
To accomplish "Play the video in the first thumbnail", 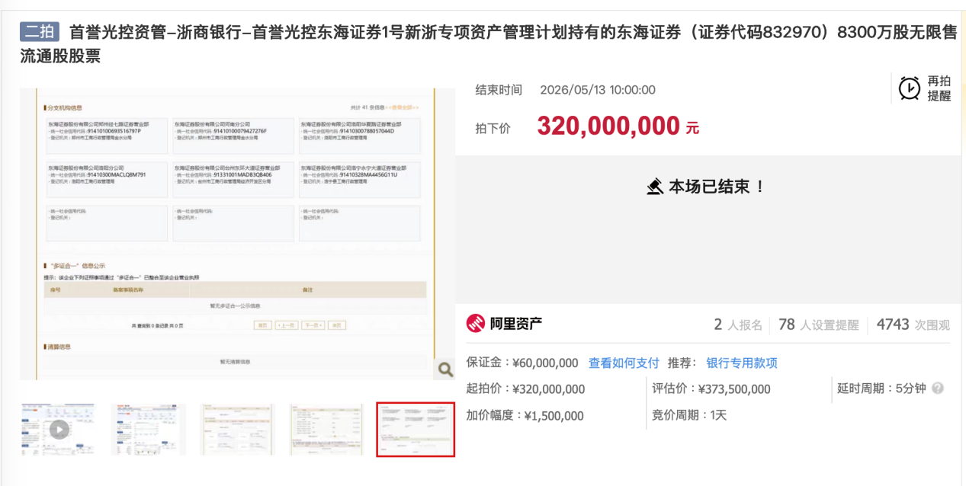I will tap(59, 430).
